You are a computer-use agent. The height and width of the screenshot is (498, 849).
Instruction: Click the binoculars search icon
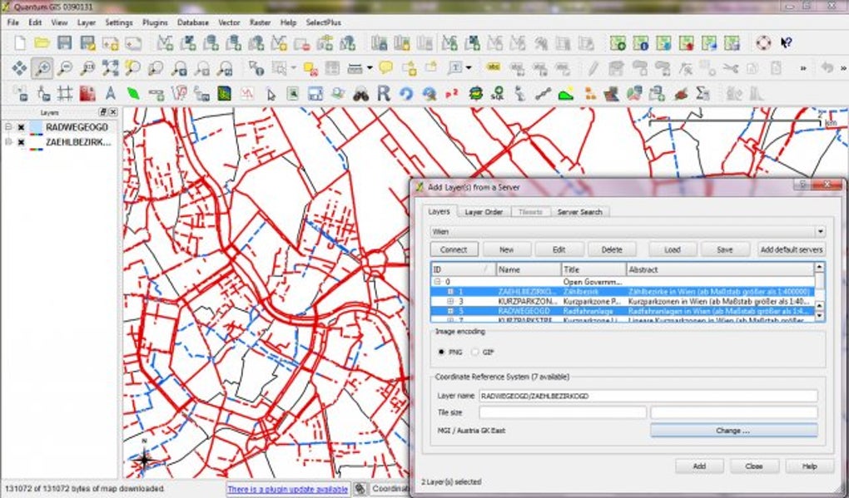click(360, 94)
